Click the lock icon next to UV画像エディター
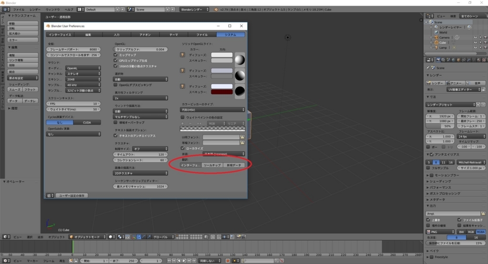 484,89
